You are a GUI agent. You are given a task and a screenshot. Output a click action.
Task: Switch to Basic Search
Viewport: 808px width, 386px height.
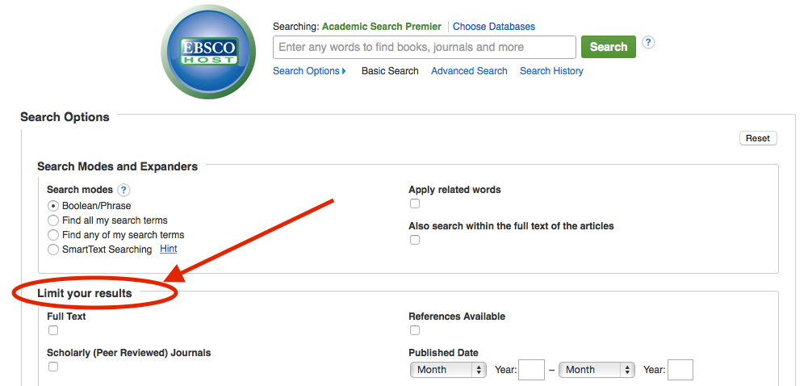[x=390, y=71]
